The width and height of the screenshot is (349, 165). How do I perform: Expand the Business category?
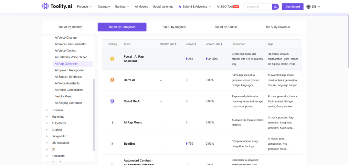pos(47,110)
